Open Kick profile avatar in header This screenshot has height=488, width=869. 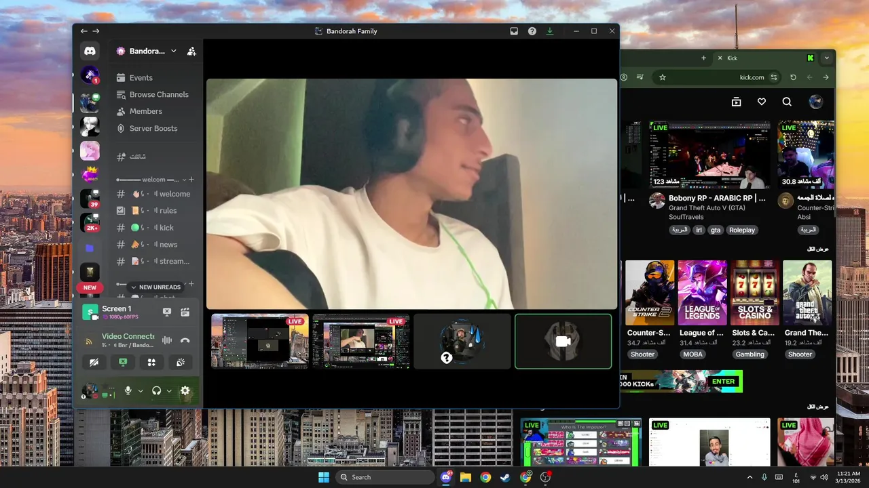click(816, 102)
